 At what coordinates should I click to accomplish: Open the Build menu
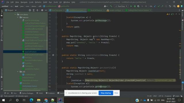tap(45, 2)
